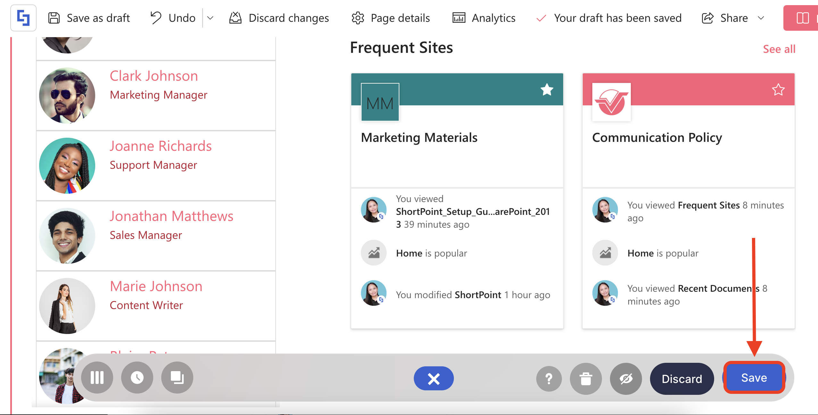Open the help question mark icon
The width and height of the screenshot is (818, 415).
(549, 379)
